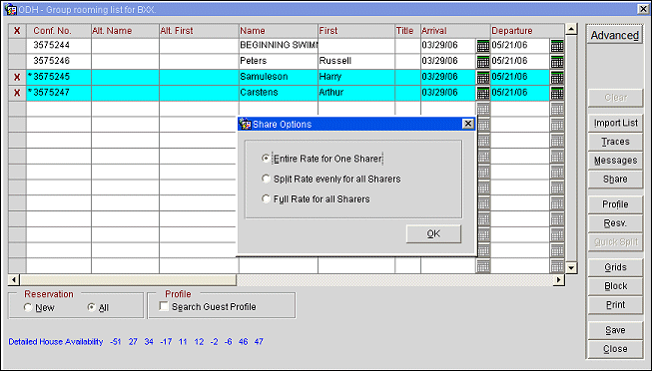Click the X mark beside 3575245
This screenshot has width=652, height=371.
click(x=17, y=77)
